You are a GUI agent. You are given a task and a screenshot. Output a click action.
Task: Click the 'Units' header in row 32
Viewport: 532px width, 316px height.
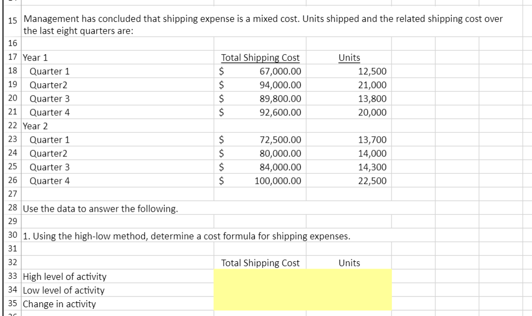click(348, 263)
